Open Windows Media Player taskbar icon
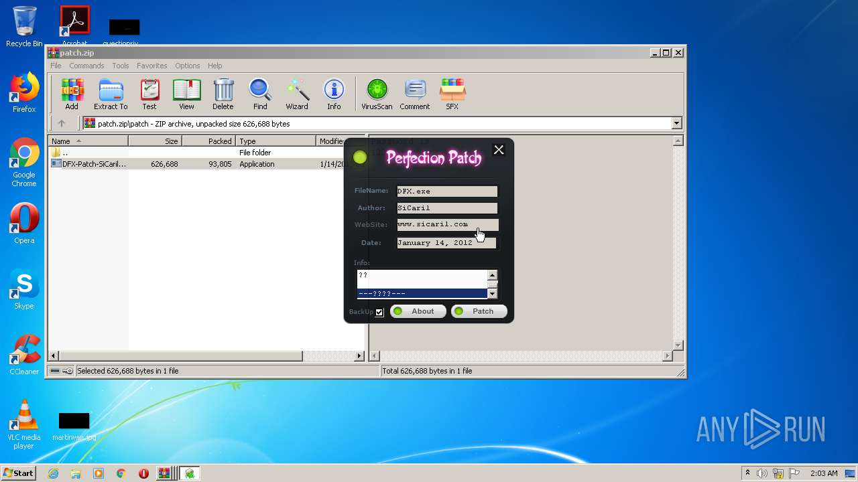Screen dimensions: 858x482 (99, 473)
